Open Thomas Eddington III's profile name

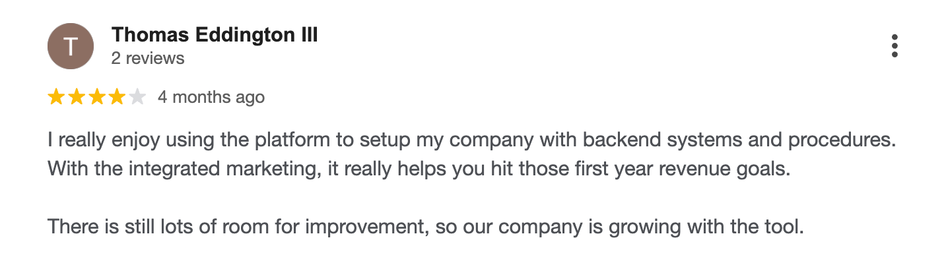pyautogui.click(x=215, y=35)
